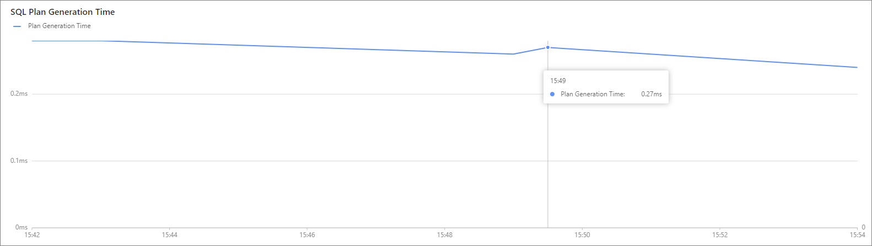Viewport: 872px width, 246px height.
Task: Click the 15:46 x-axis label
Action: (x=308, y=235)
